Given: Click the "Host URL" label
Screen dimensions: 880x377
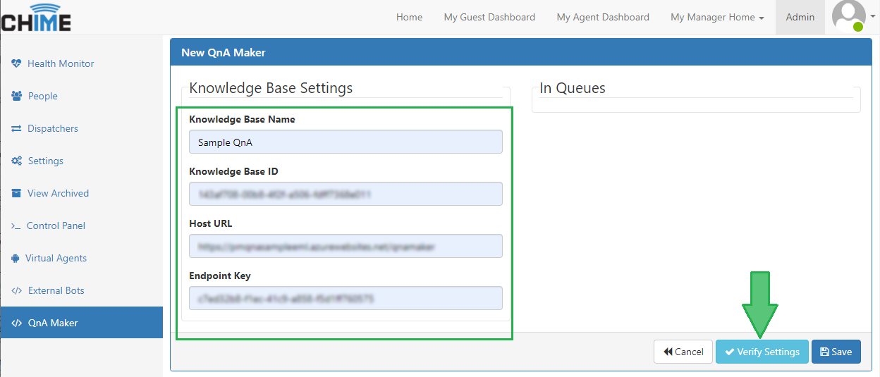Looking at the screenshot, I should pyautogui.click(x=211, y=223).
